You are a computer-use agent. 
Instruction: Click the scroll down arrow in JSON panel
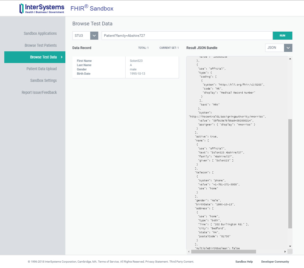tap(290, 246)
